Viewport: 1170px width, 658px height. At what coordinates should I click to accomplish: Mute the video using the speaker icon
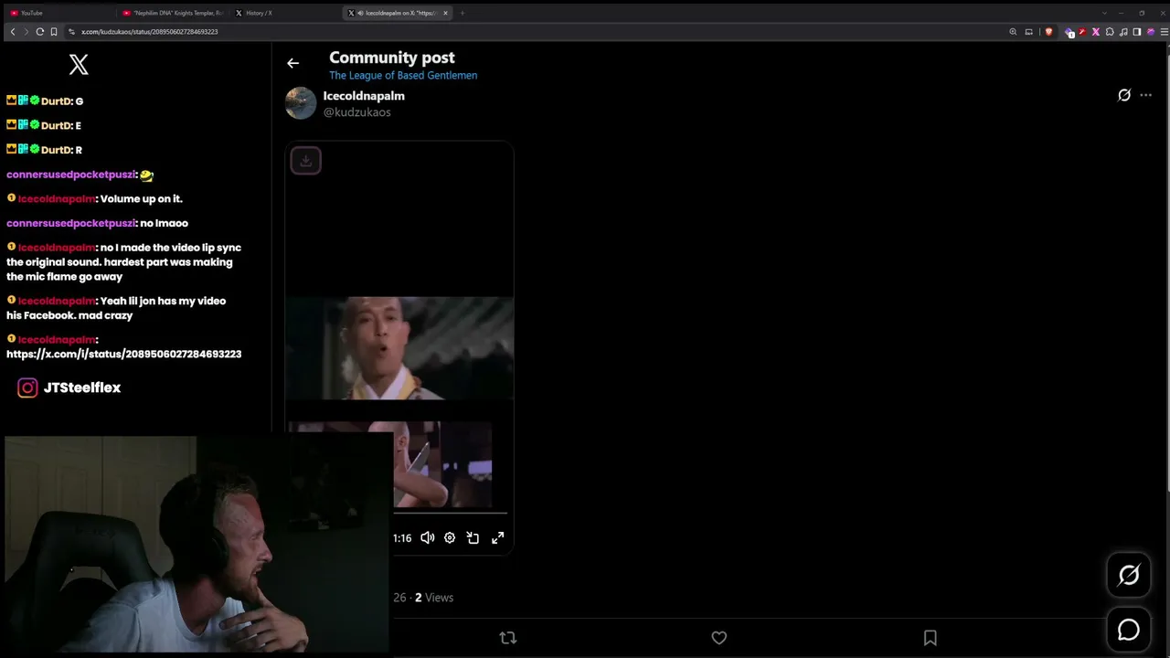point(427,538)
